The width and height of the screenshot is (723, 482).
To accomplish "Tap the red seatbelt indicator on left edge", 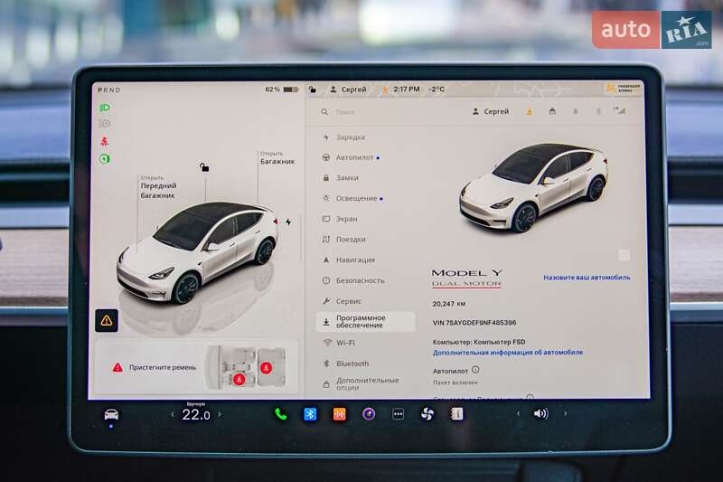I will (105, 141).
